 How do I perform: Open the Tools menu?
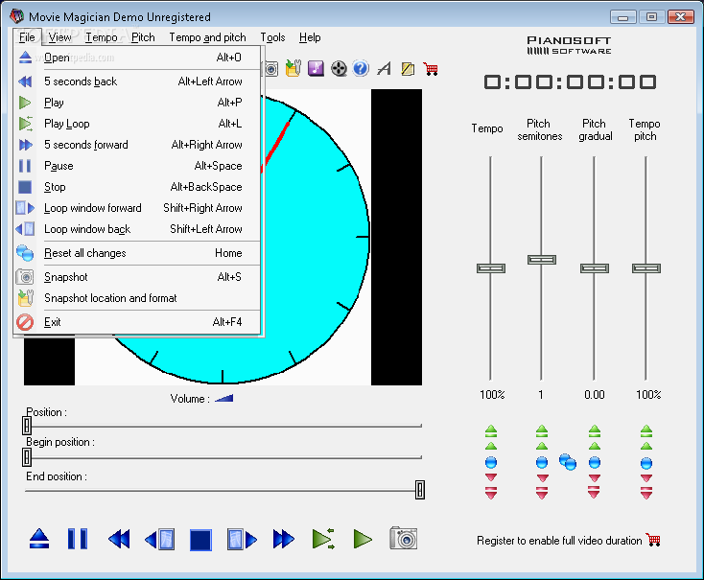click(x=272, y=37)
